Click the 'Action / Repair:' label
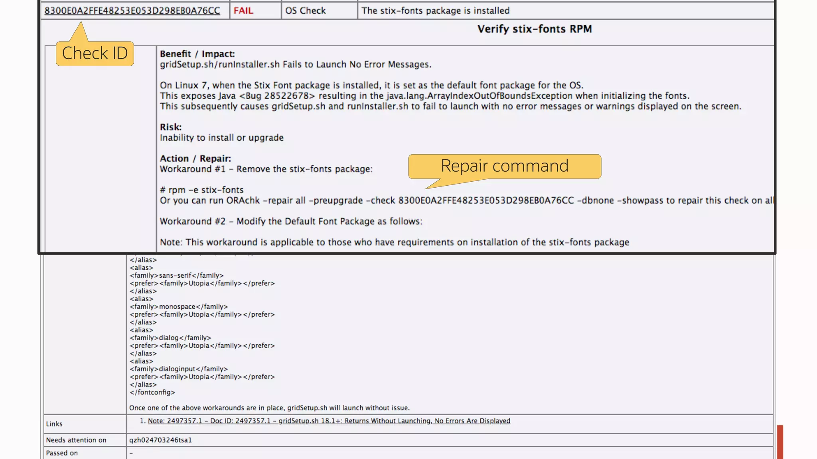The image size is (817, 459). [195, 159]
